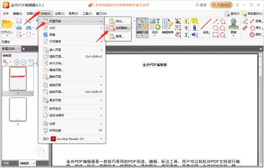Open the hamburger settings menu in title bar
This screenshot has width=264, height=168.
(238, 5)
